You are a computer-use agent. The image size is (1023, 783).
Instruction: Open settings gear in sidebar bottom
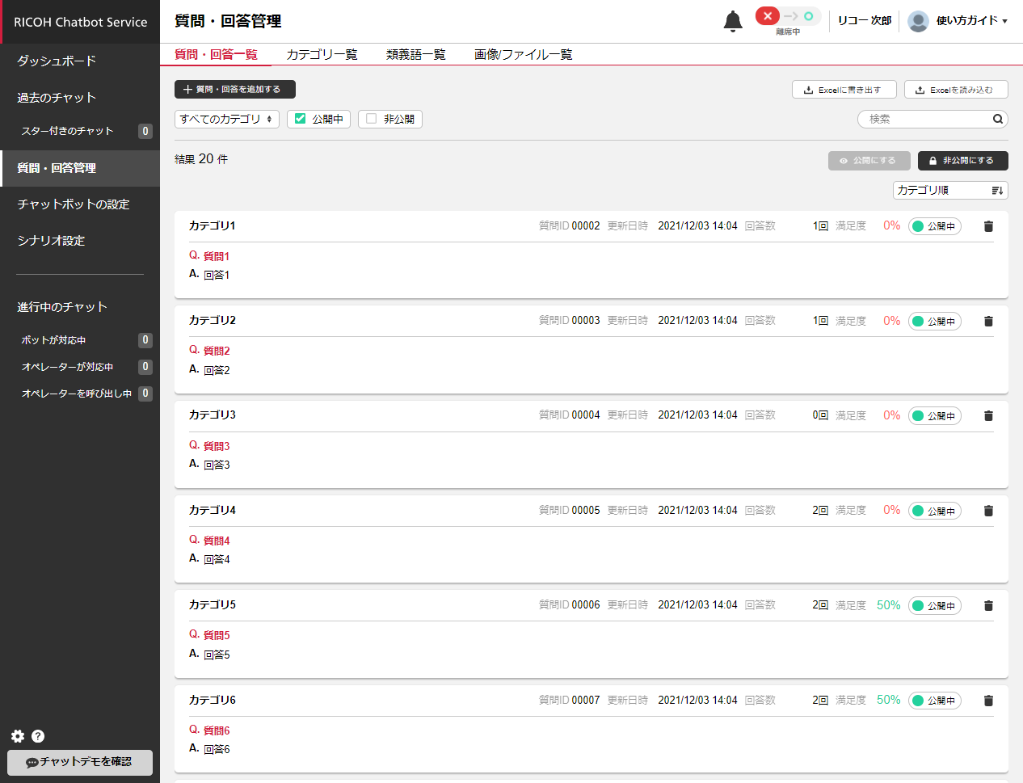point(18,736)
